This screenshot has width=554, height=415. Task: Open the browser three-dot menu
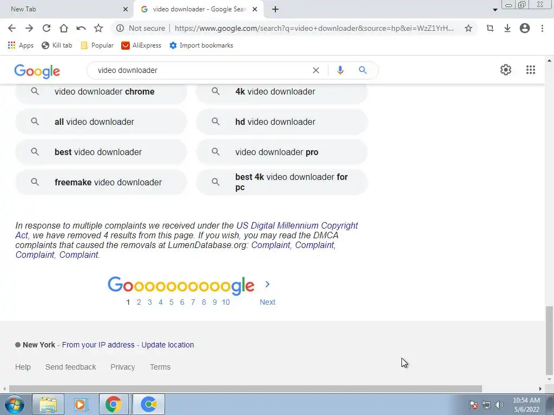coord(542,28)
